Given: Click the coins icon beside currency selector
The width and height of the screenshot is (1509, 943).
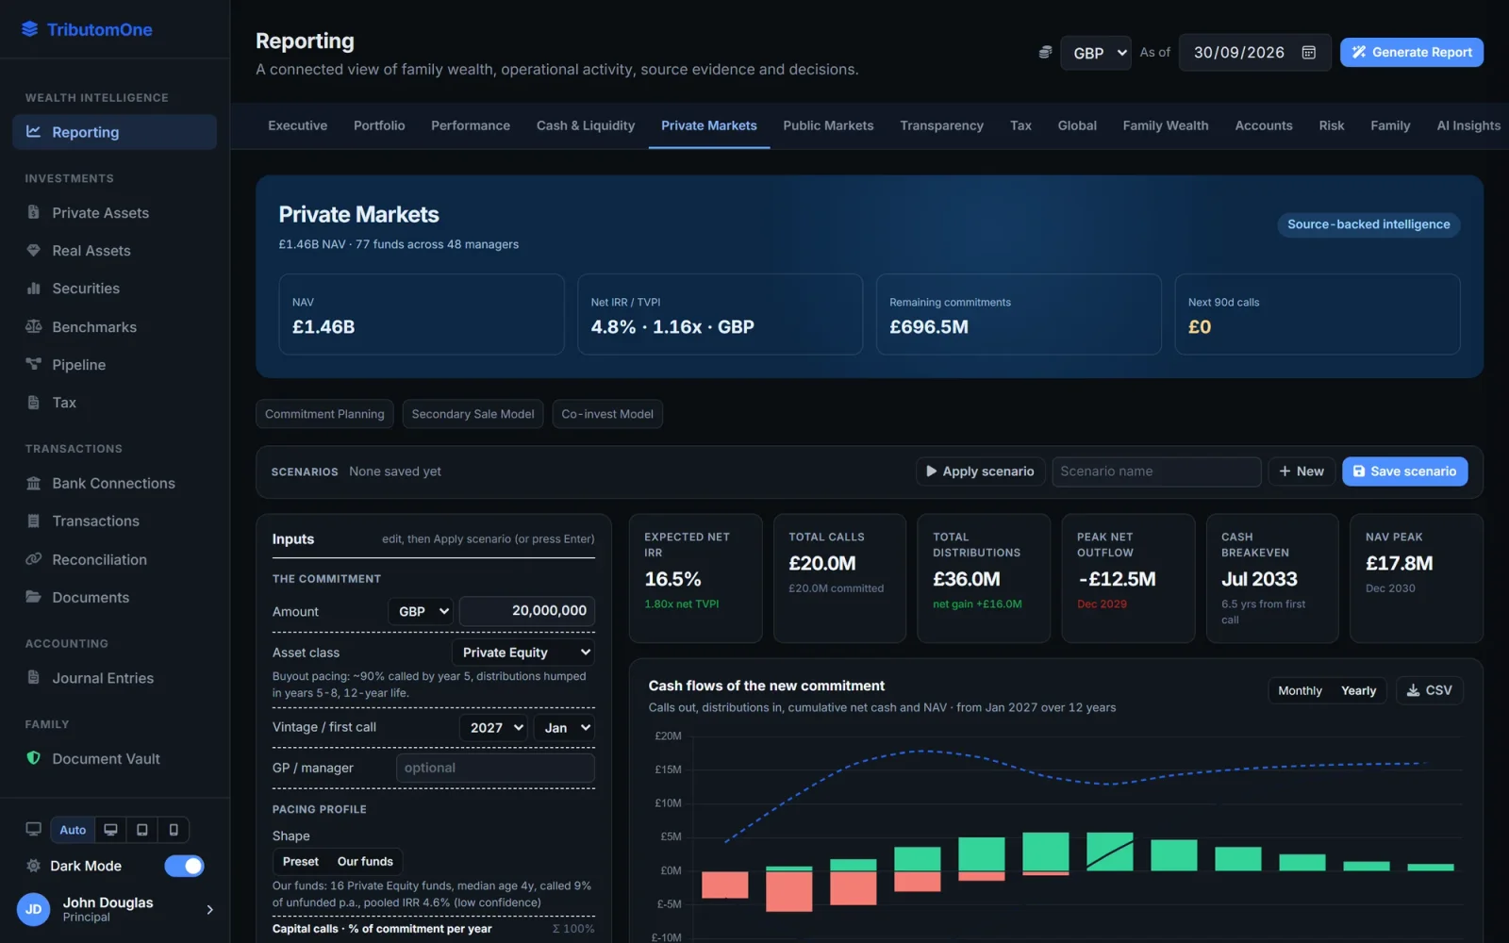Looking at the screenshot, I should pyautogui.click(x=1045, y=53).
